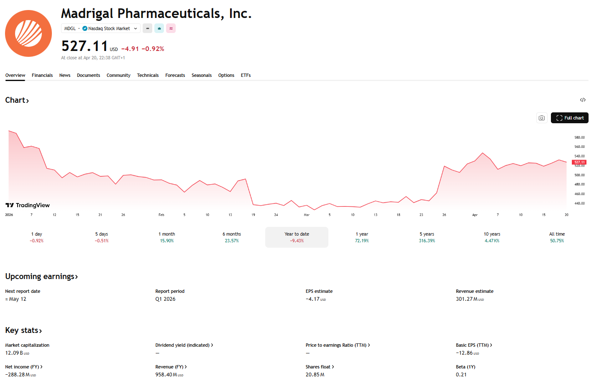Screen dimensions: 594x391
Task: Open the ETFs tab
Action: pos(246,75)
